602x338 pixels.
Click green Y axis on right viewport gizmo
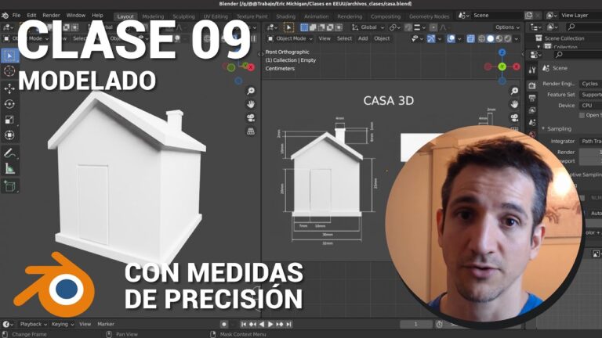(x=502, y=67)
